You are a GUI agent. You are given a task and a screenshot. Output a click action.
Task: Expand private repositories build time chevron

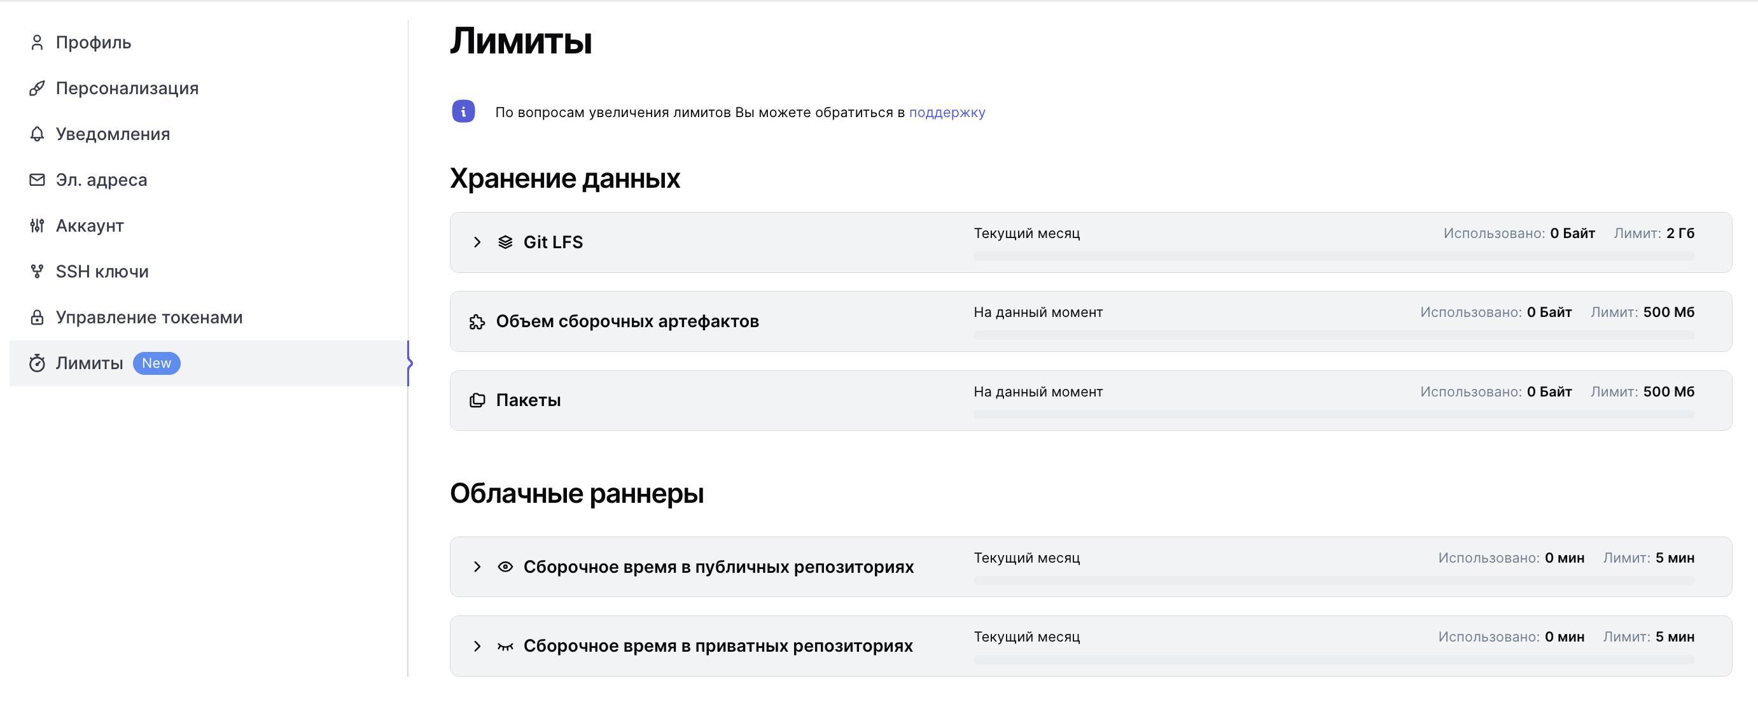pyautogui.click(x=477, y=647)
